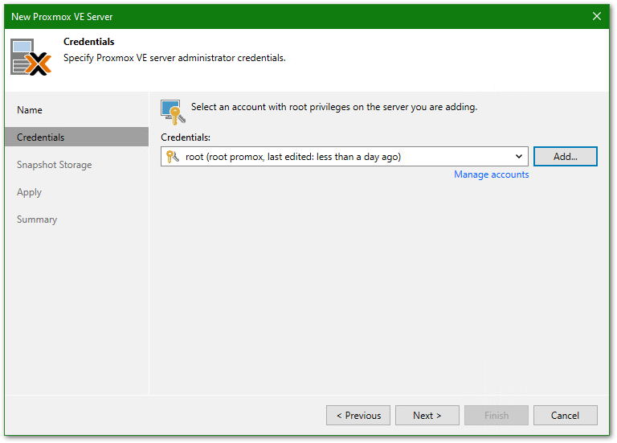Click the computer with key icon
Image resolution: width=617 pixels, height=443 pixels.
pyautogui.click(x=172, y=110)
